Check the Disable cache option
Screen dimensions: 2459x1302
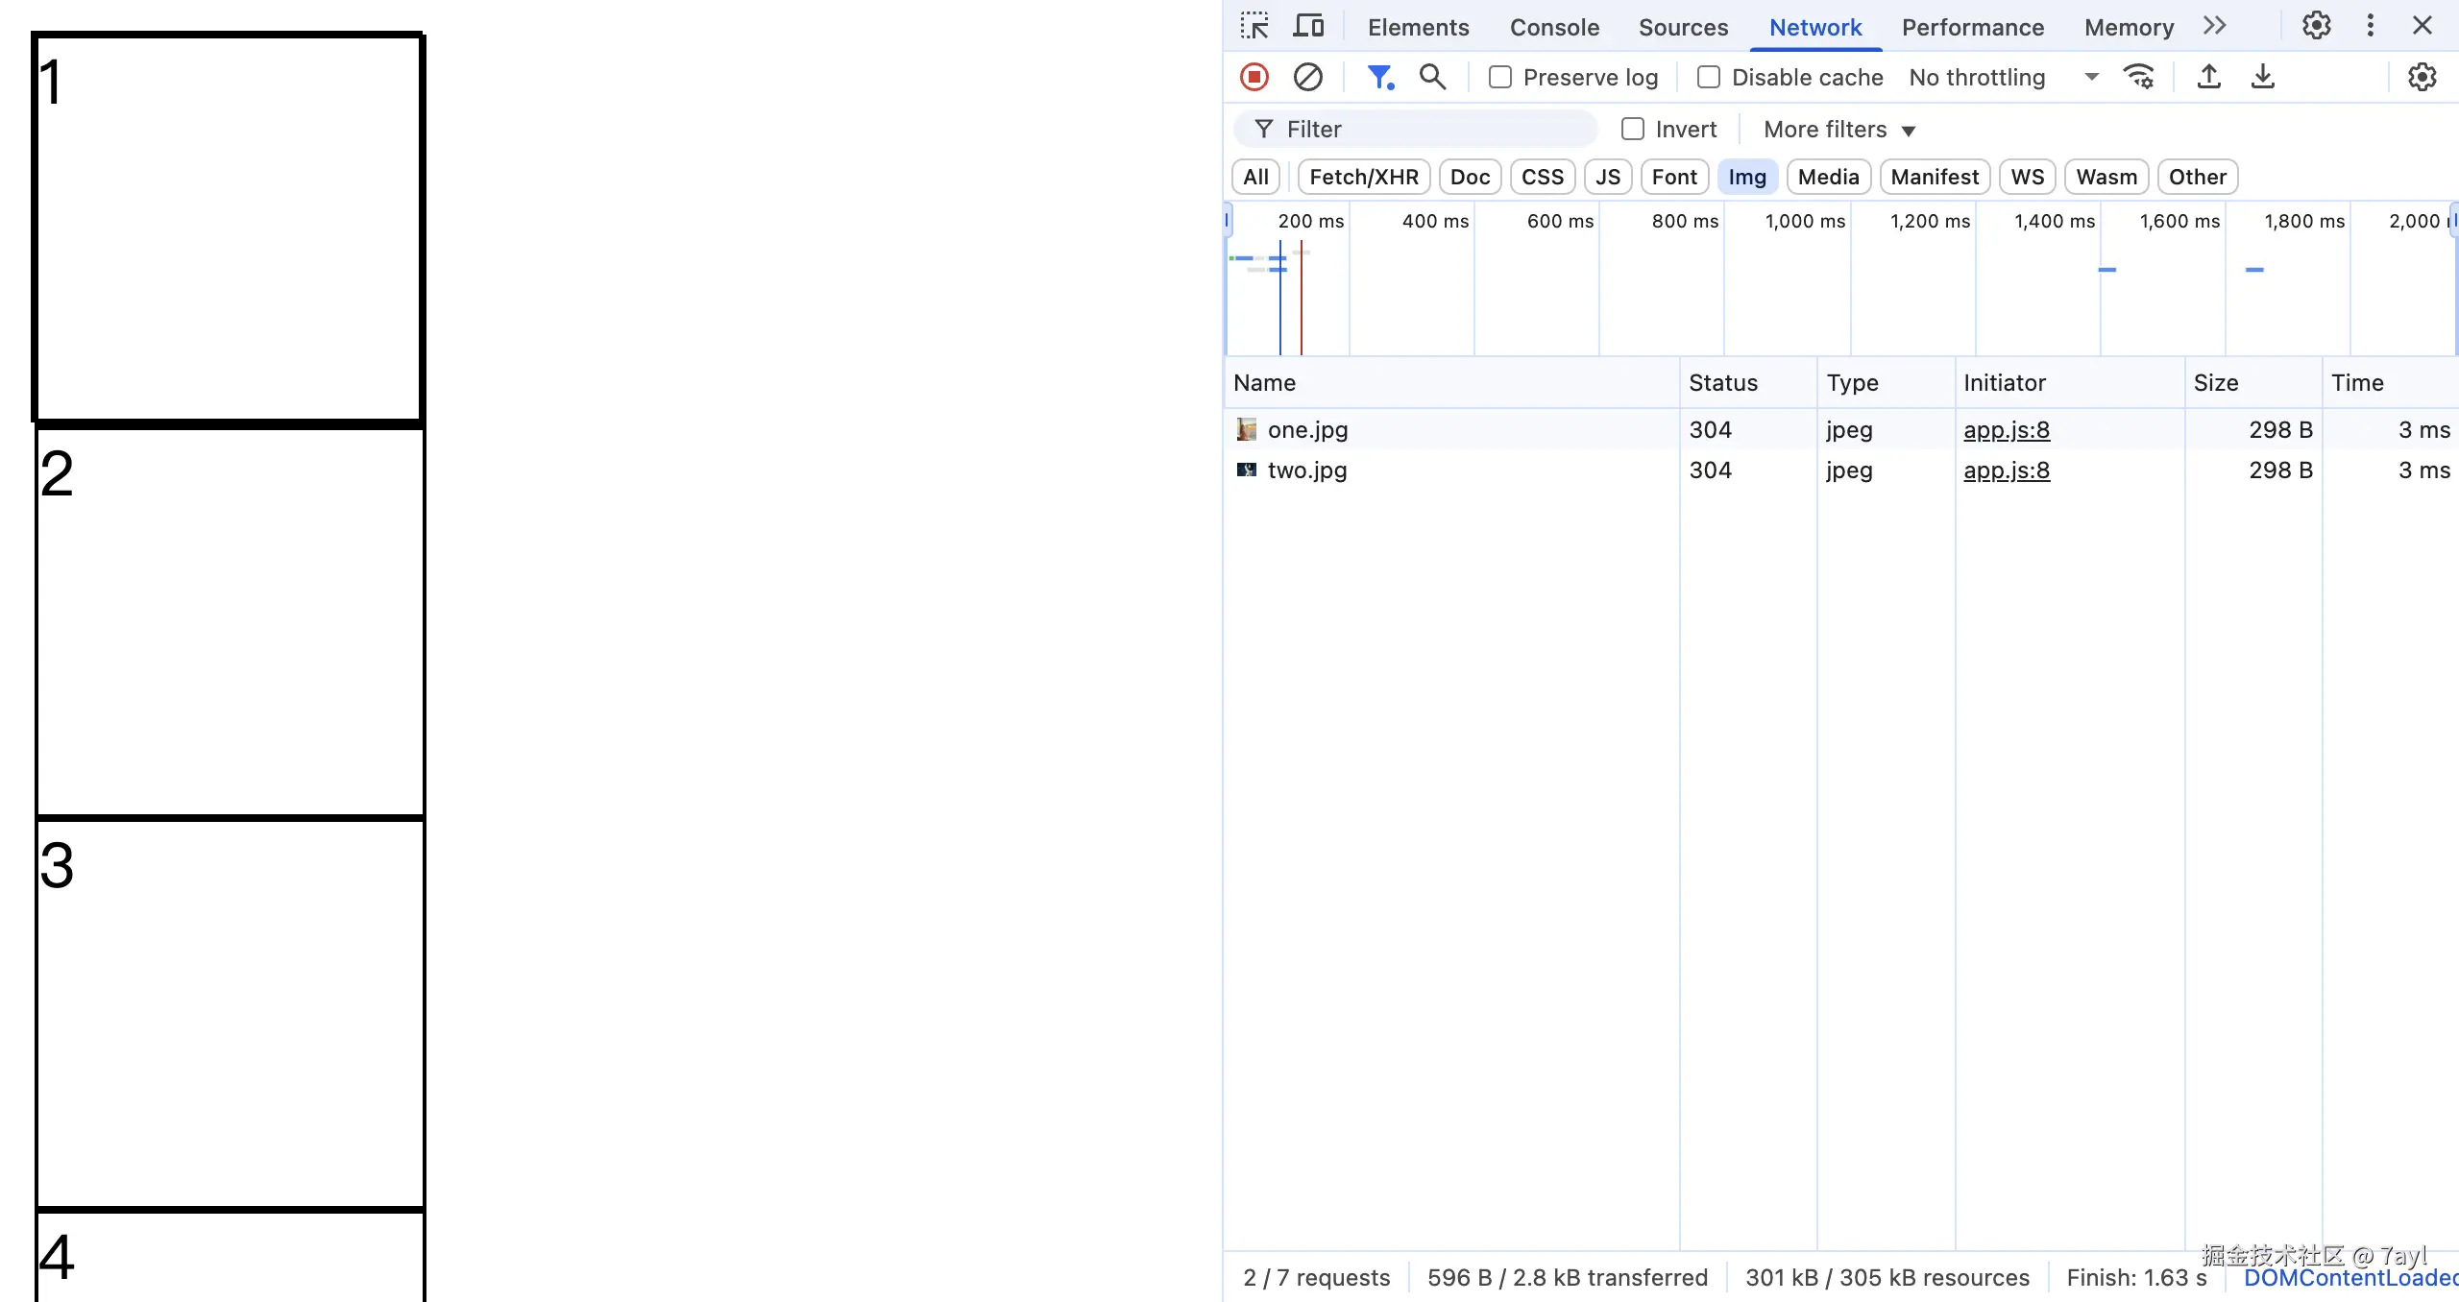tap(1708, 77)
